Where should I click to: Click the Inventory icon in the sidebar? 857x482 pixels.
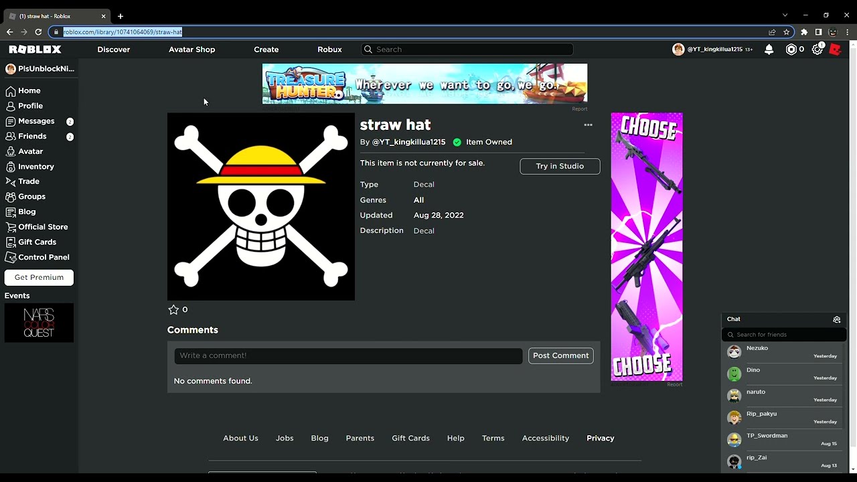(11, 167)
